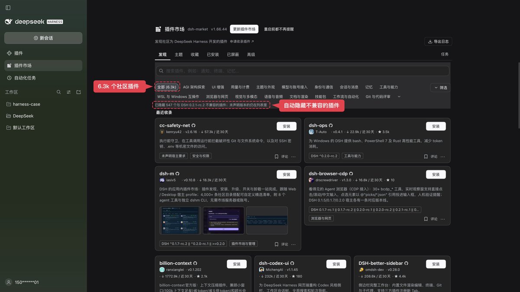Click the 更新插件市场 button

click(244, 29)
